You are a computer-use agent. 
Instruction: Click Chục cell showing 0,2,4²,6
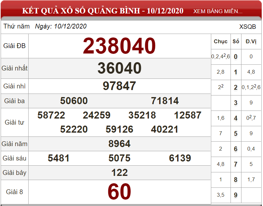point(221,56)
